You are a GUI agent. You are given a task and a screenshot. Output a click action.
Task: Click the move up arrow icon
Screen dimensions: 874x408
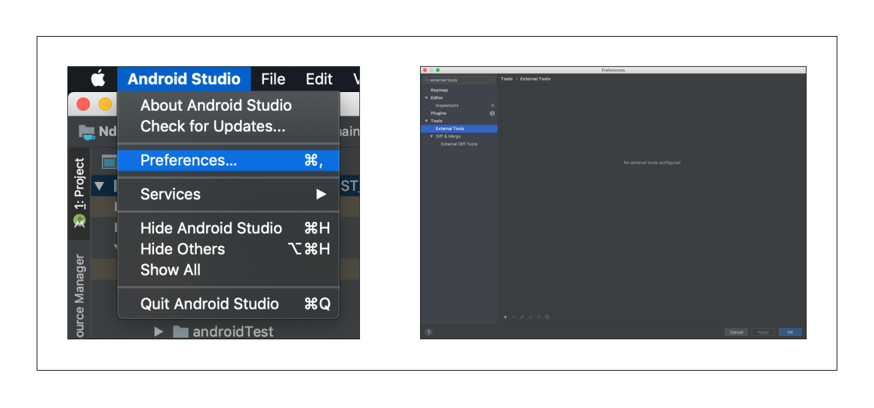531,317
